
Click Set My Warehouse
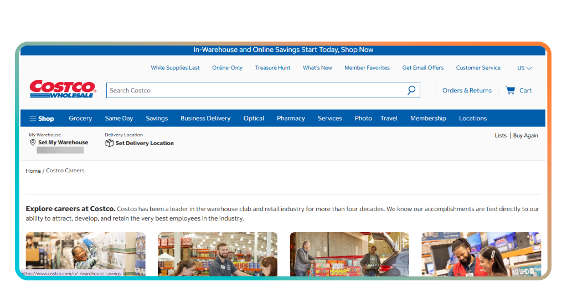[63, 142]
